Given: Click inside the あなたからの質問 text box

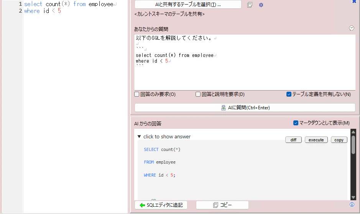Looking at the screenshot, I should click(245, 62).
